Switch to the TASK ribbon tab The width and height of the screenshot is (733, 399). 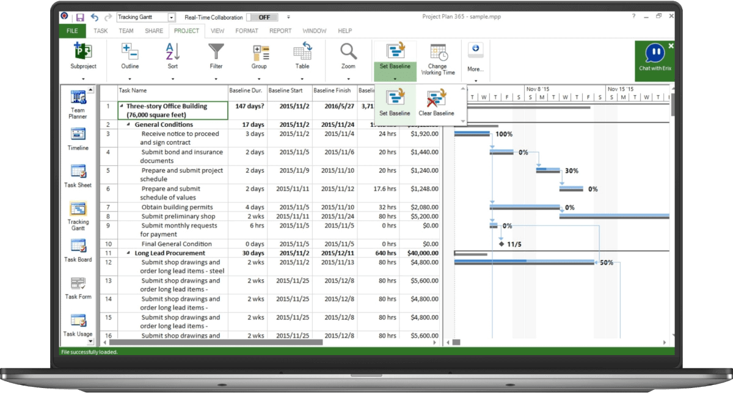pyautogui.click(x=101, y=31)
